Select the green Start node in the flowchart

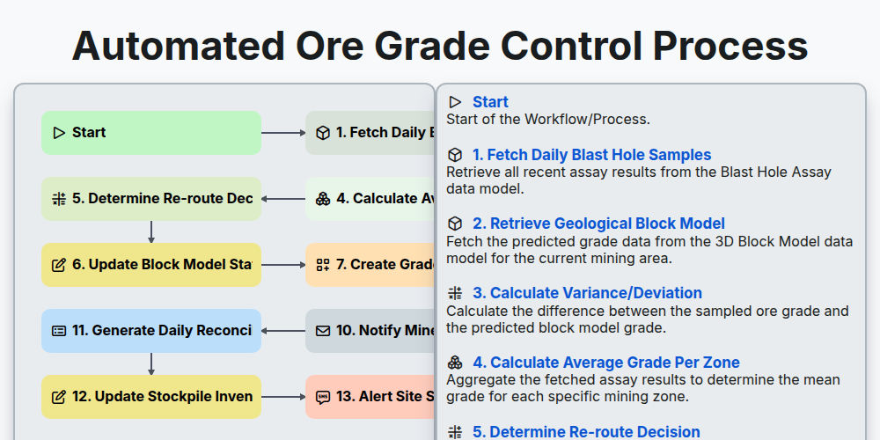(151, 133)
